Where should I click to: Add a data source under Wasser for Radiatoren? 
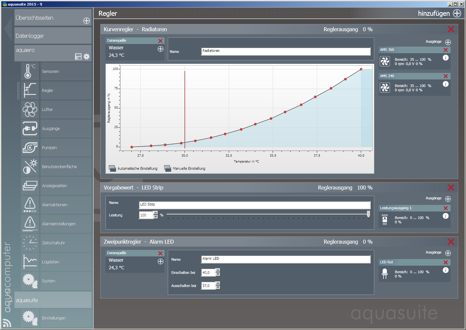click(161, 49)
